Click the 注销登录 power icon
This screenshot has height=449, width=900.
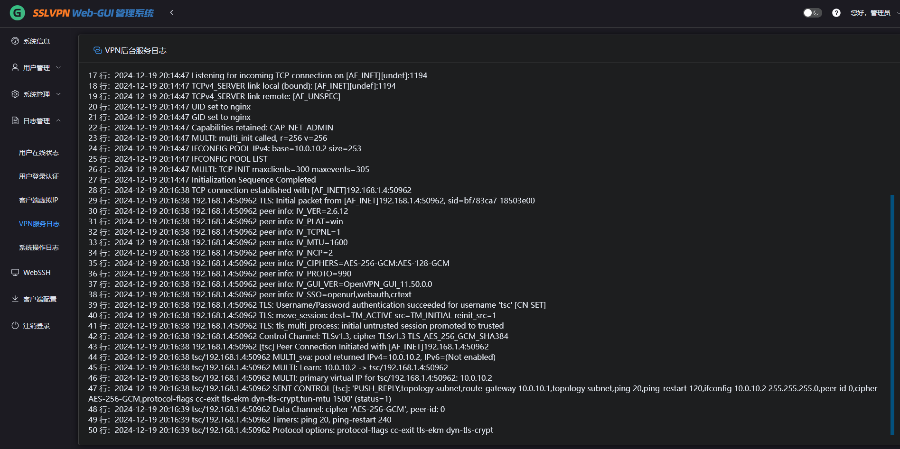15,326
